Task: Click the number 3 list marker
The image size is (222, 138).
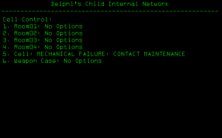Action: [x=5, y=40]
